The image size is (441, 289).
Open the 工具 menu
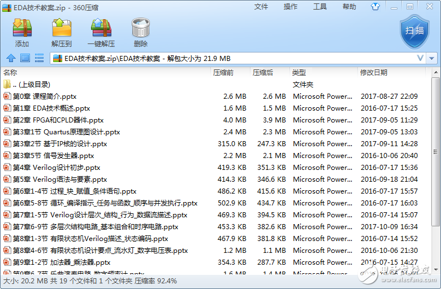coord(320,7)
